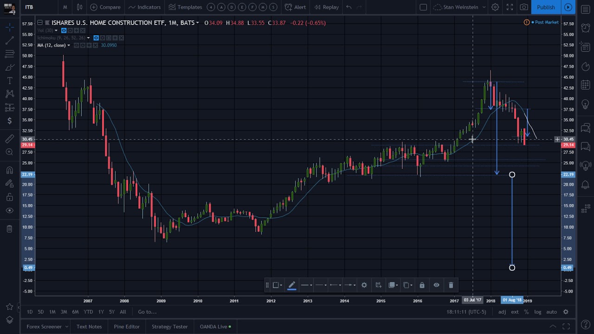Screen dimensions: 594x334
Task: Undo the last chart action
Action: (349, 7)
